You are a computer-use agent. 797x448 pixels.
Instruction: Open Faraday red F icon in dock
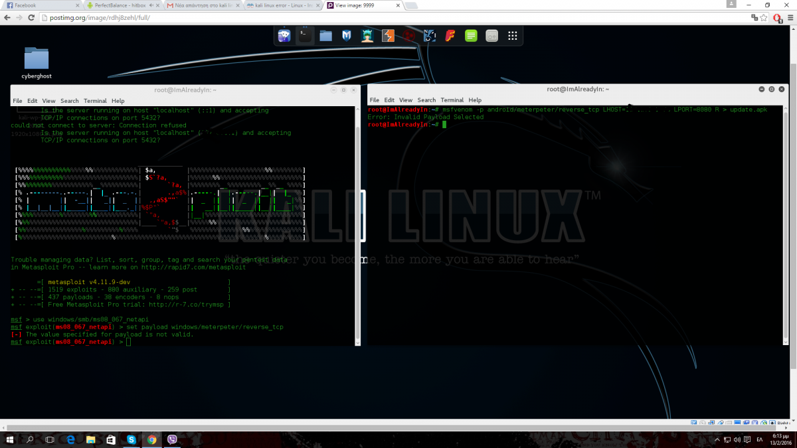pyautogui.click(x=450, y=36)
